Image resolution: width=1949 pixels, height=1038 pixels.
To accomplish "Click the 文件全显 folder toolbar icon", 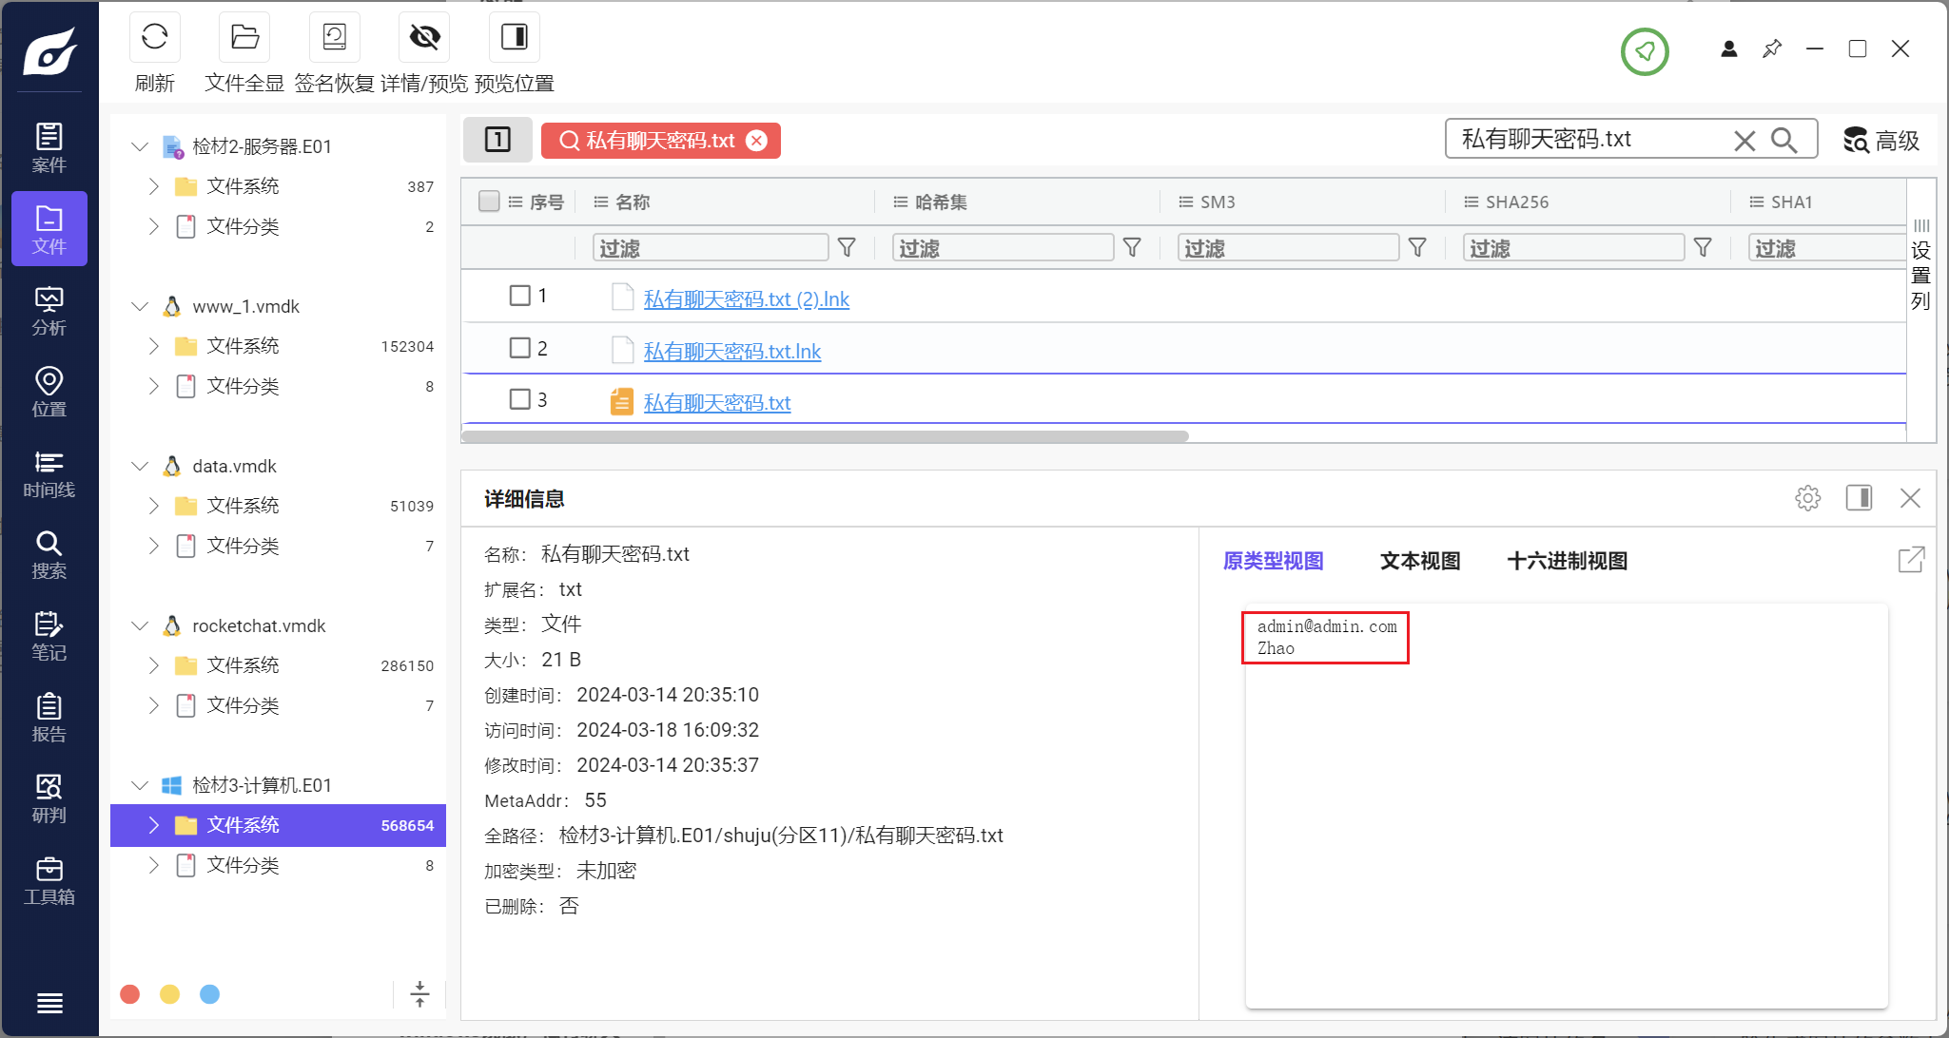I will (244, 37).
